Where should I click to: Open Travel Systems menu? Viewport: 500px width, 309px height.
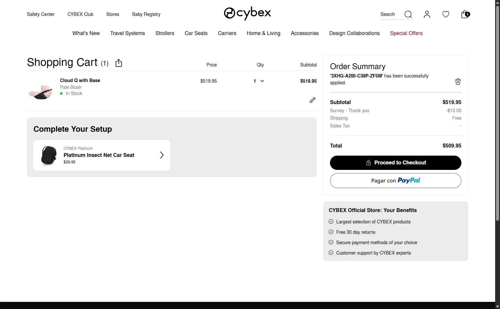coord(128,33)
